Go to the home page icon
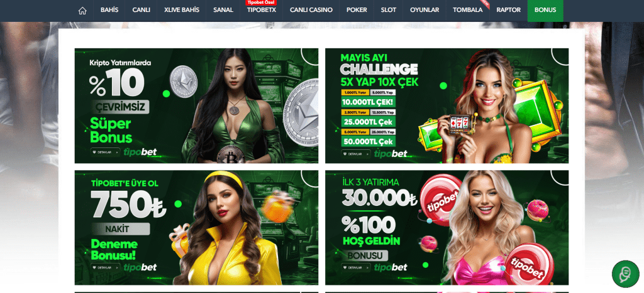 (82, 11)
